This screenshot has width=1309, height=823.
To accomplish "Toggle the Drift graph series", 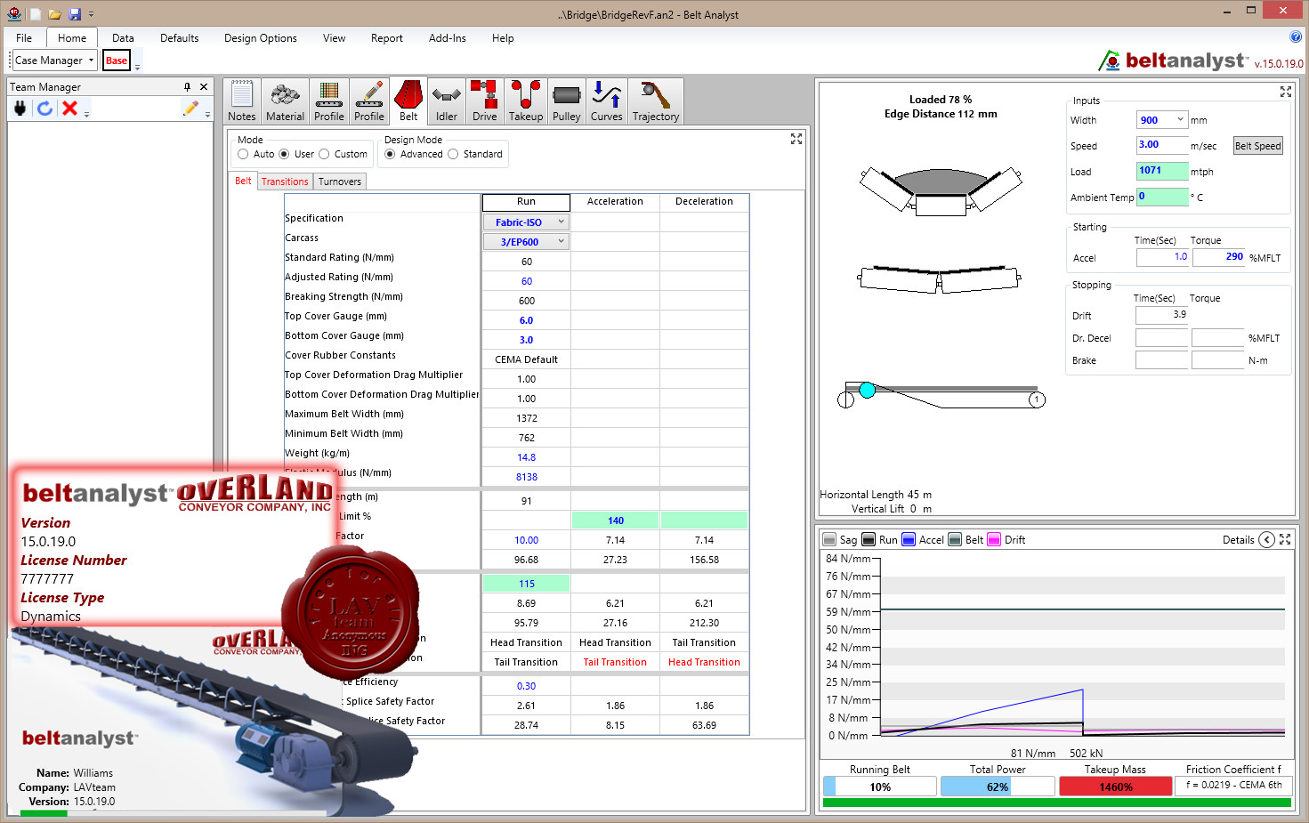I will [x=994, y=539].
